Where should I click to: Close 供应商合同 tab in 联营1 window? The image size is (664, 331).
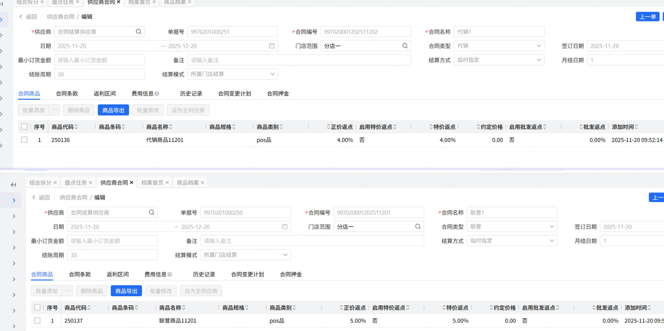132,182
